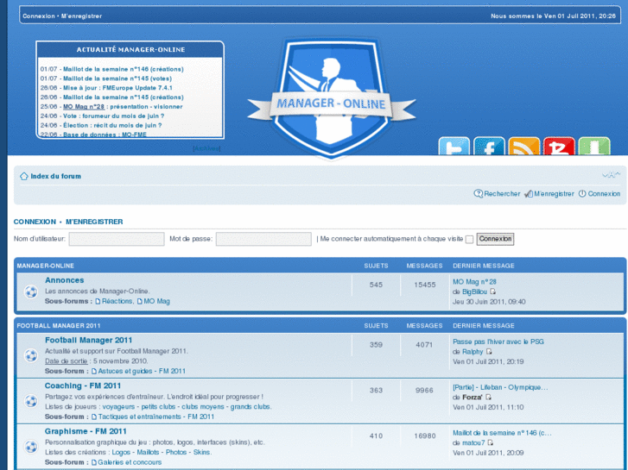The height and width of the screenshot is (470, 628).
Task: Click the football icon for Annonces forum
Action: [31, 291]
